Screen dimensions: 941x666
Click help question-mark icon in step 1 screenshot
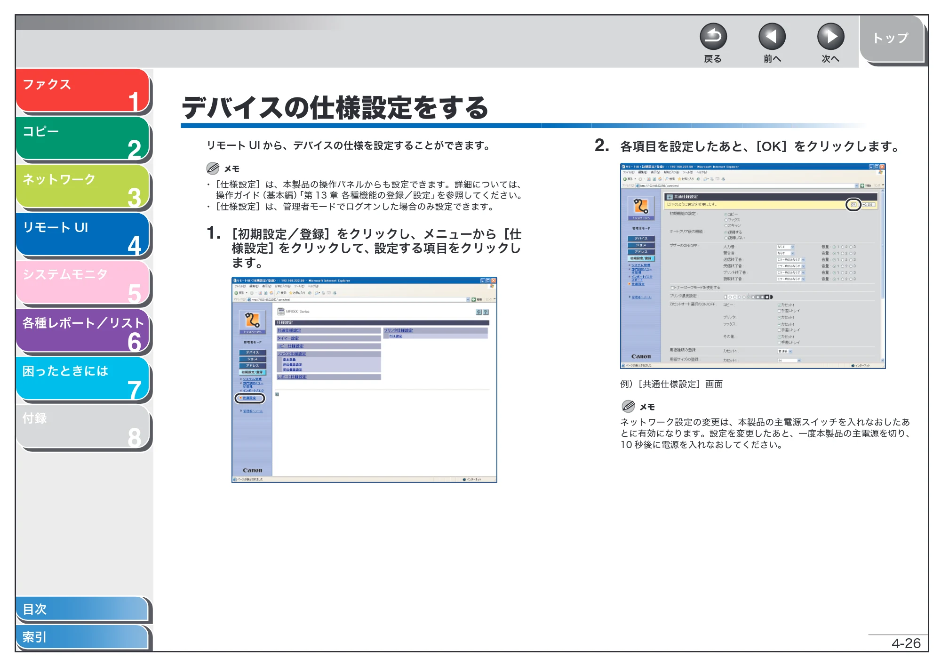486,312
